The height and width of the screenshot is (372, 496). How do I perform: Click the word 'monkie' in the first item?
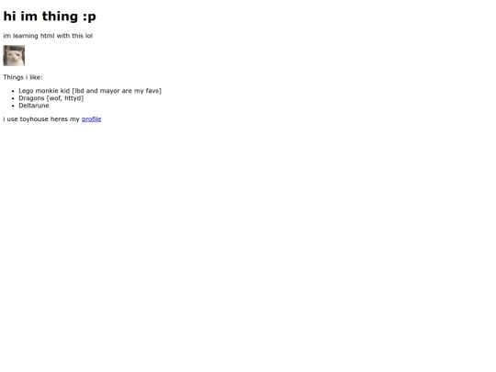point(47,91)
